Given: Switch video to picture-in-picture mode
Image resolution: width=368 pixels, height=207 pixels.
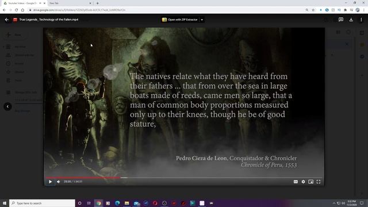Looking at the screenshot, I should point(310,182).
